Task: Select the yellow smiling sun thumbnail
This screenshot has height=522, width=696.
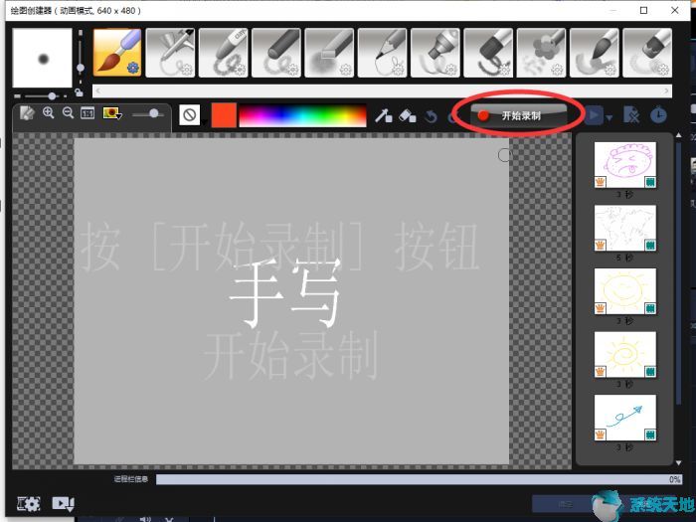Action: click(625, 291)
